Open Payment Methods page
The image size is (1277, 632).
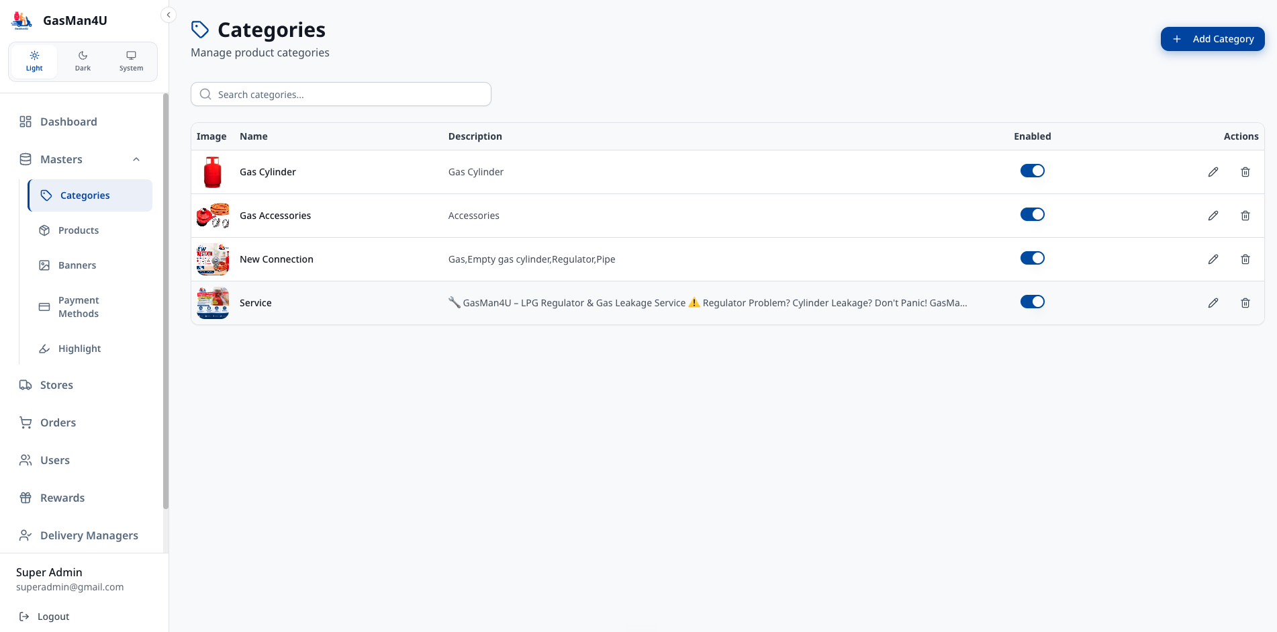(90, 307)
